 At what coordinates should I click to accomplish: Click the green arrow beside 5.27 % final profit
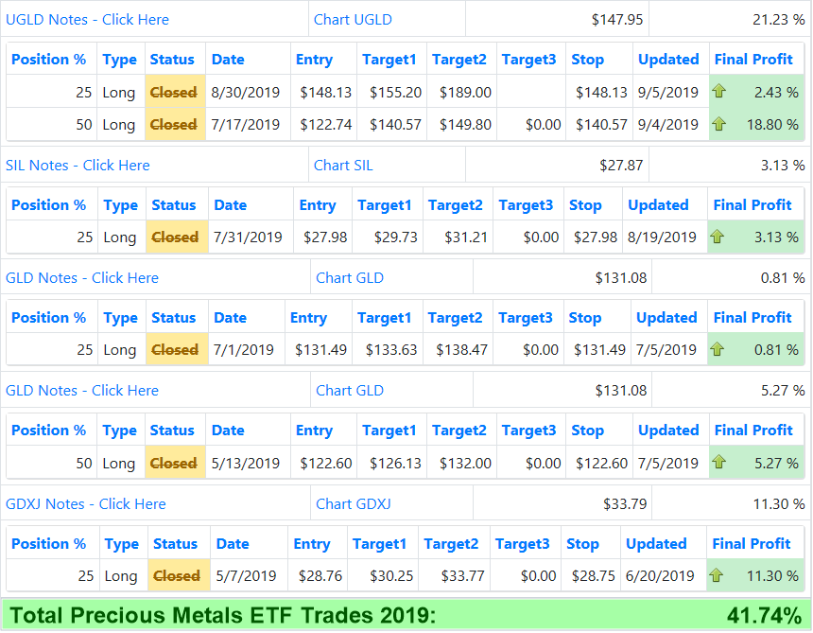(x=718, y=463)
